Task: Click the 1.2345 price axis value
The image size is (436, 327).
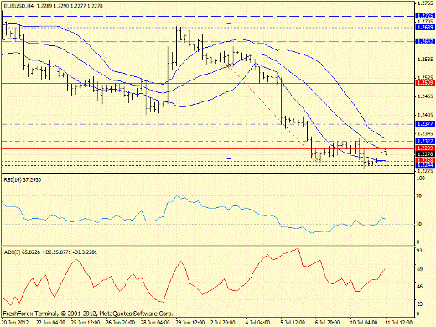Action: [425, 133]
